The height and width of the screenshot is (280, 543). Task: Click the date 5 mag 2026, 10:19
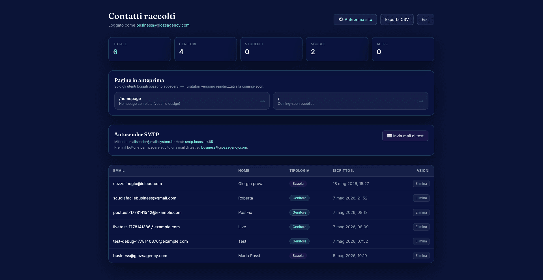[350, 256]
